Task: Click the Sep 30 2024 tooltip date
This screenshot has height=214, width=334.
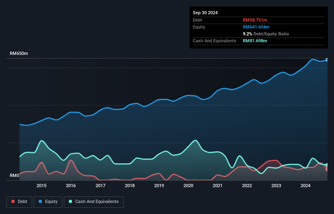Action: [205, 13]
